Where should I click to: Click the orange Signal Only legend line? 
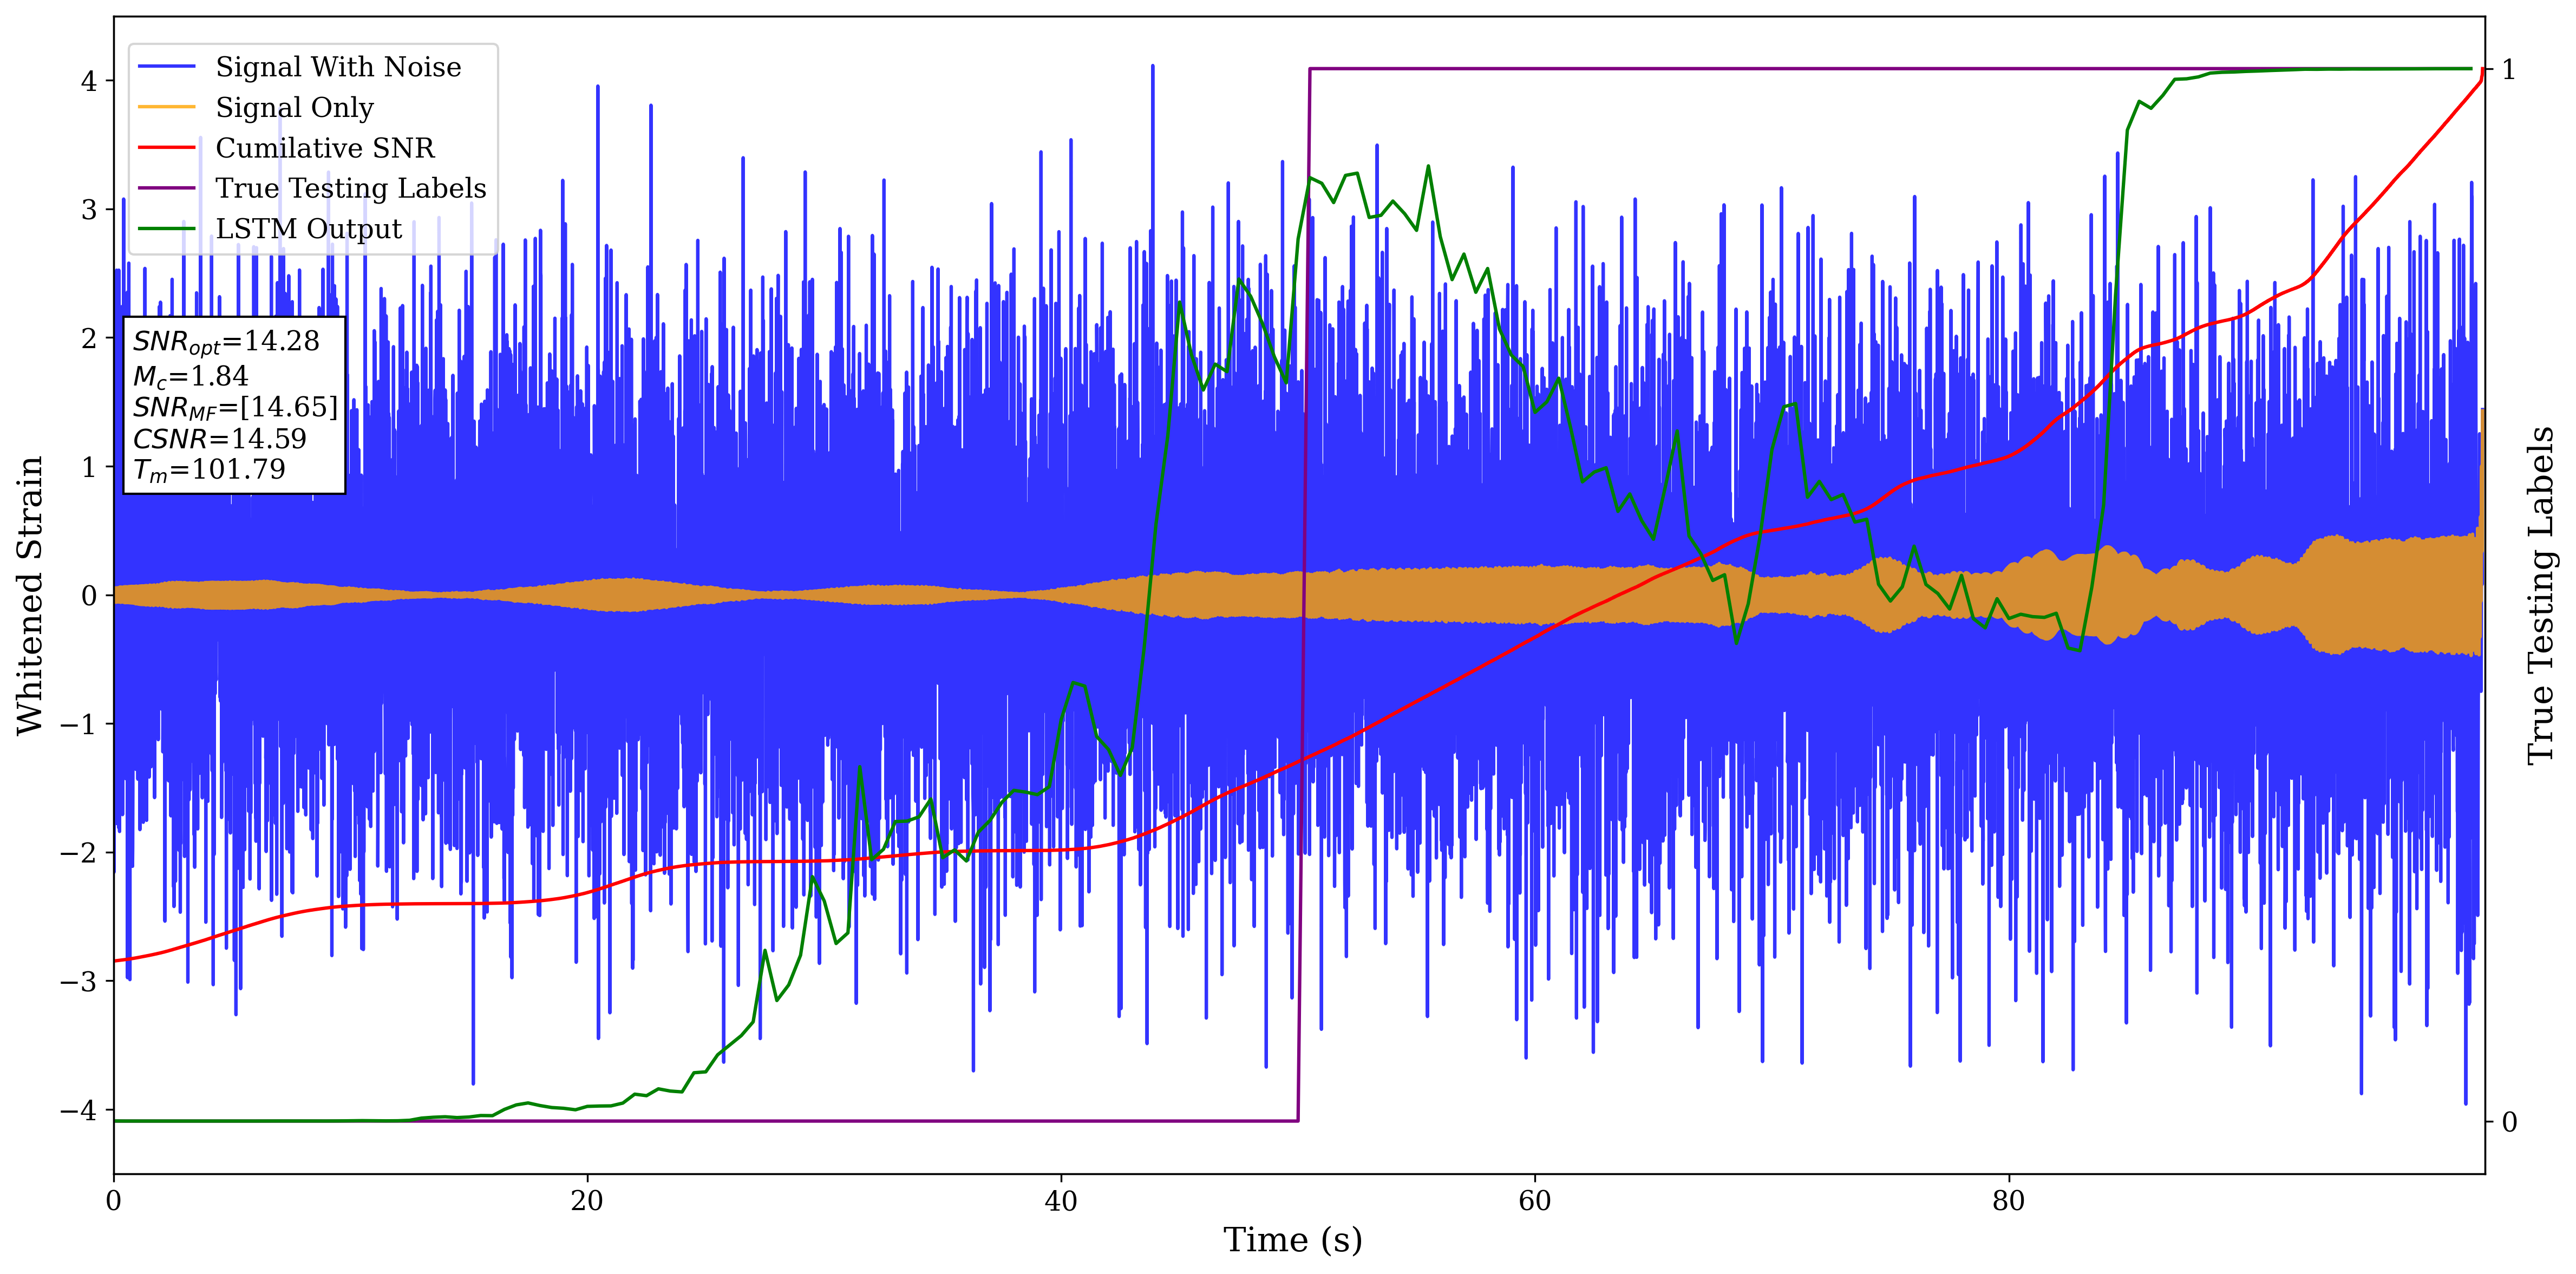coord(166,107)
